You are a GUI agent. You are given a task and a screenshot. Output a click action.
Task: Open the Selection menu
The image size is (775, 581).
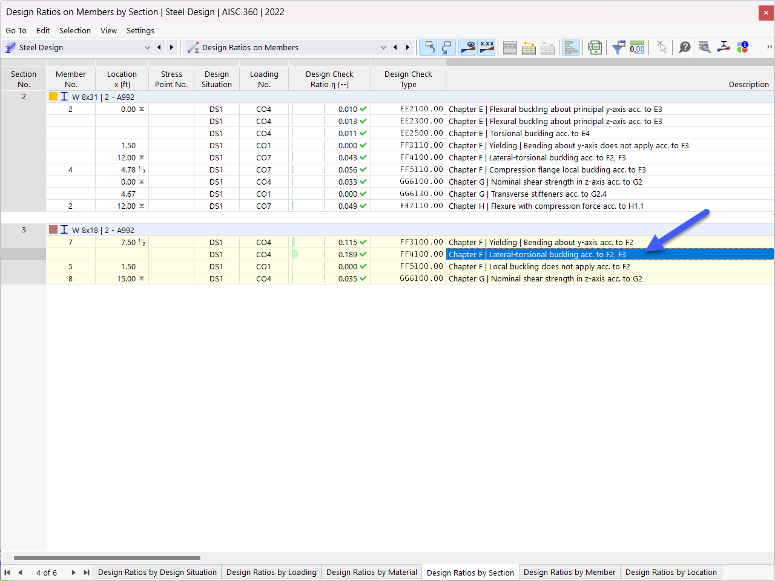[75, 30]
